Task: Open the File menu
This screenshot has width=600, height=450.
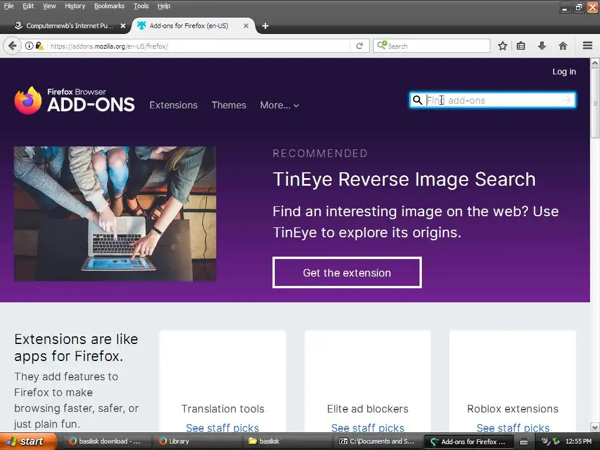Action: pos(9,6)
